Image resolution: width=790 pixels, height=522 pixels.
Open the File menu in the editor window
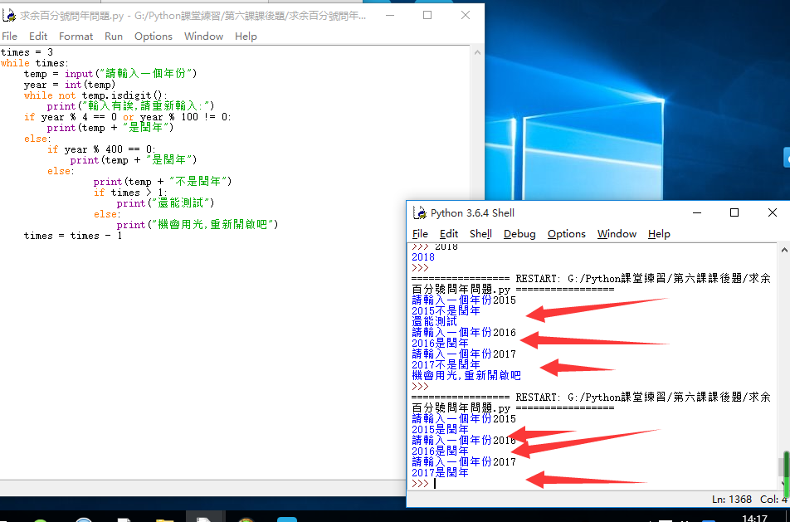[x=9, y=37]
